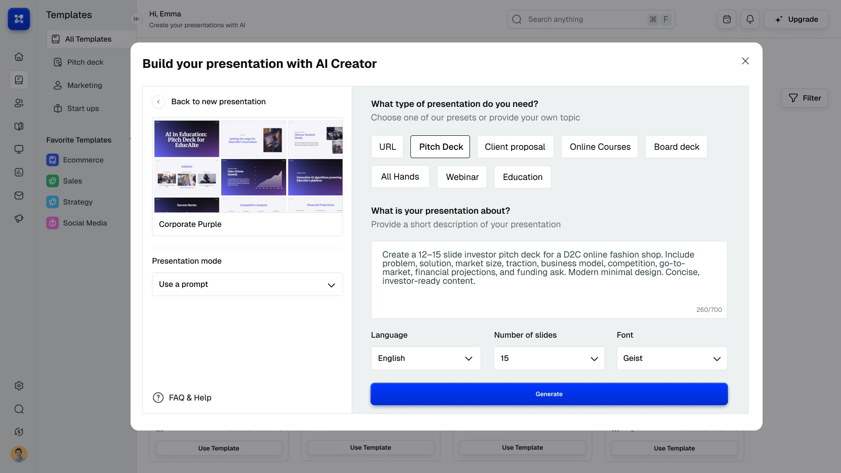This screenshot has width=841, height=473.
Task: Open the Language dropdown showing English
Action: coord(425,358)
